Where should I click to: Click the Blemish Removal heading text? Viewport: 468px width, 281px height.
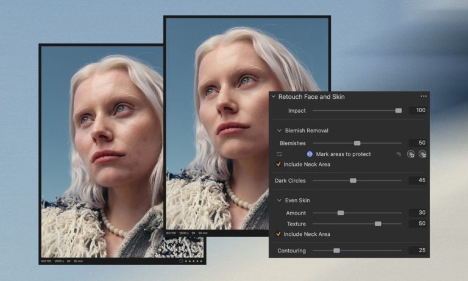point(307,130)
